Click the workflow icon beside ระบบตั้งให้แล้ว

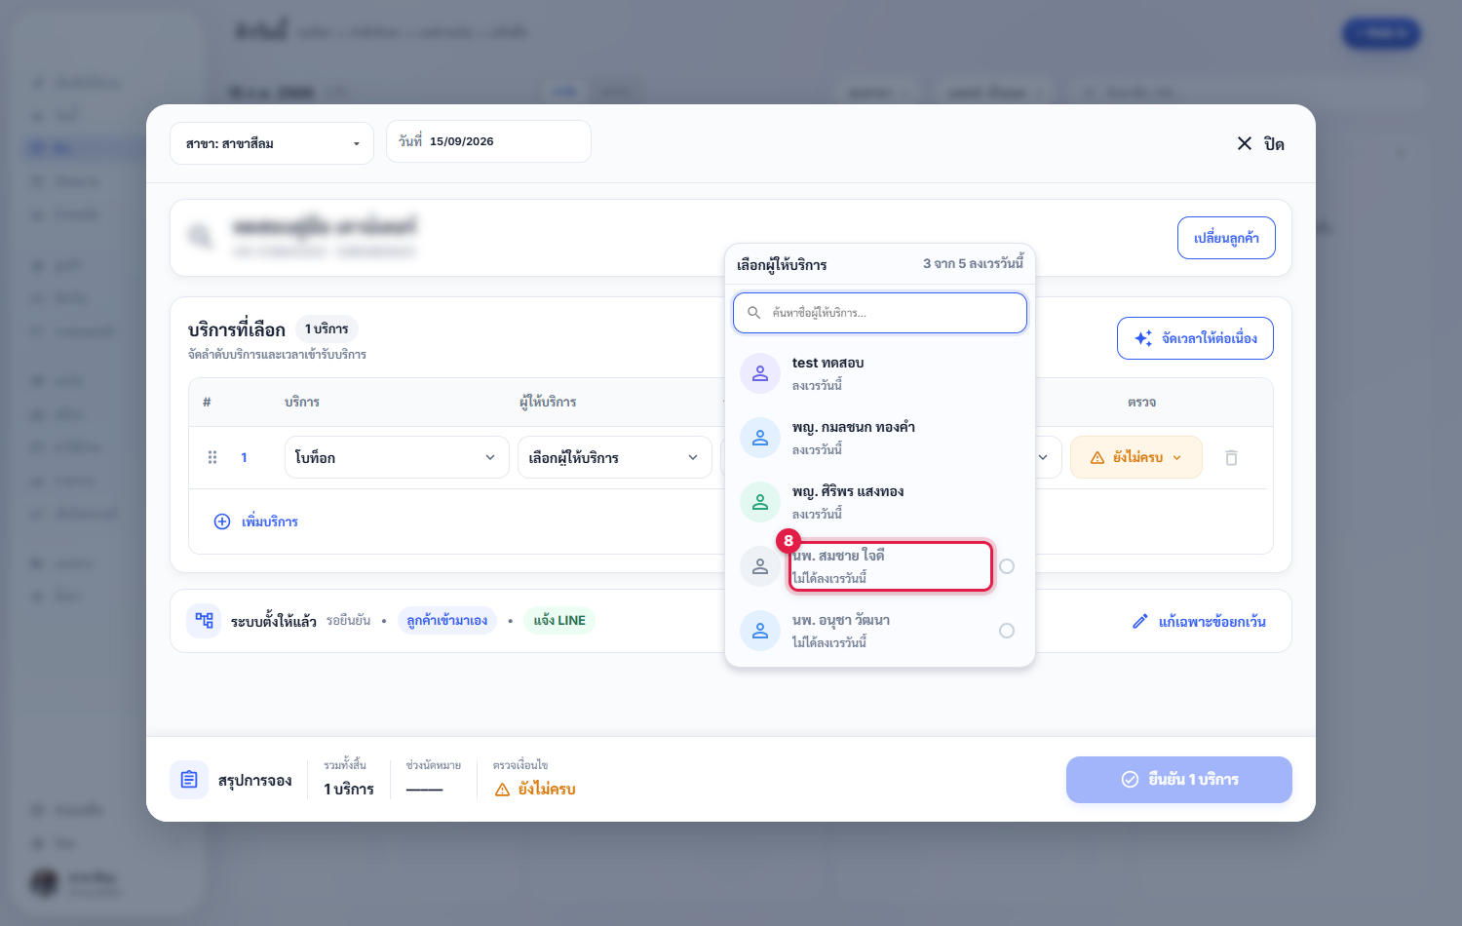click(204, 620)
